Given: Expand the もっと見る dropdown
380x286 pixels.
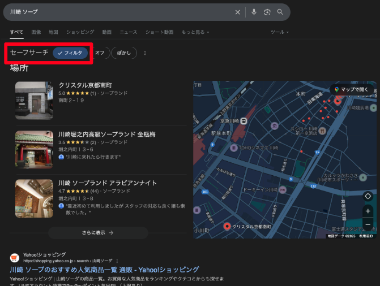Looking at the screenshot, I should [195, 32].
